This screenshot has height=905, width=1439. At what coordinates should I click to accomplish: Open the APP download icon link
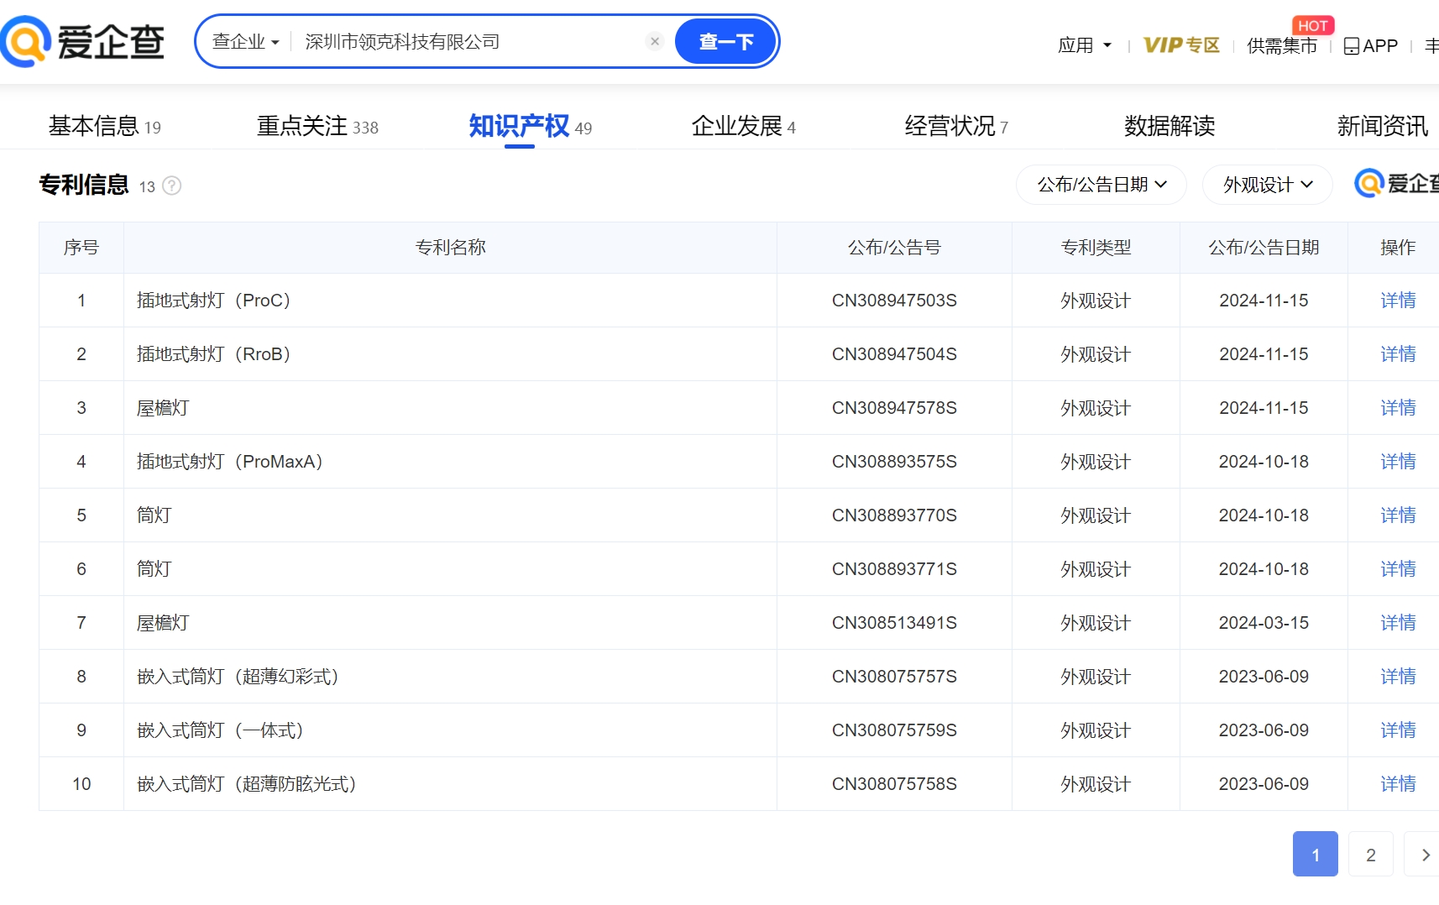coord(1370,46)
